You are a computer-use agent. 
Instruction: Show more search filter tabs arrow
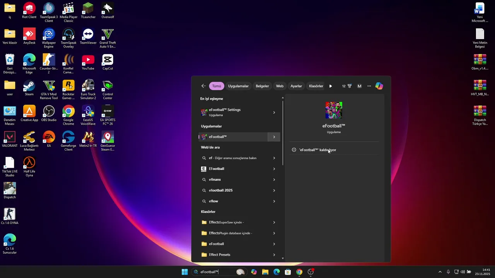(x=331, y=86)
